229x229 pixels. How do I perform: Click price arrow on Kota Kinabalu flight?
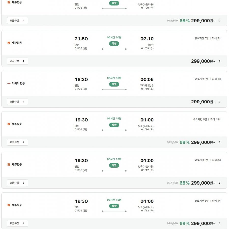click(x=220, y=102)
